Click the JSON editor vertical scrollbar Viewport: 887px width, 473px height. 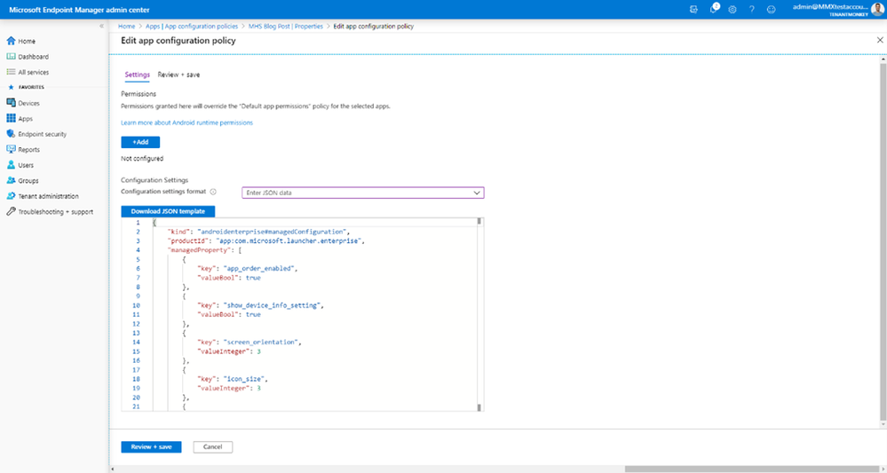479,314
